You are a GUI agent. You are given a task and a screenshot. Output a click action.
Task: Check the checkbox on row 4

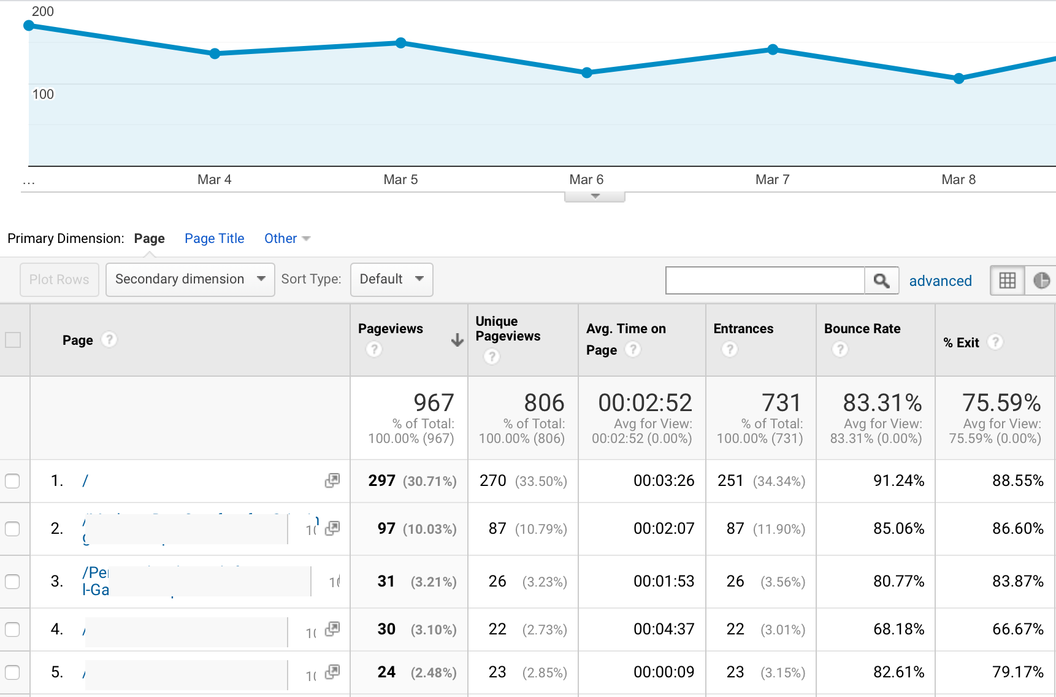[x=13, y=630]
